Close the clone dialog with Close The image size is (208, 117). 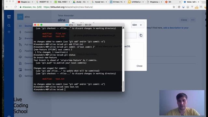(139, 66)
